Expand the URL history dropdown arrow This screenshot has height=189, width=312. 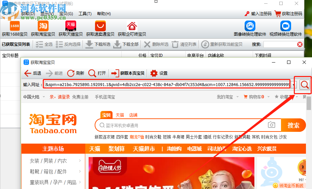pos(293,85)
